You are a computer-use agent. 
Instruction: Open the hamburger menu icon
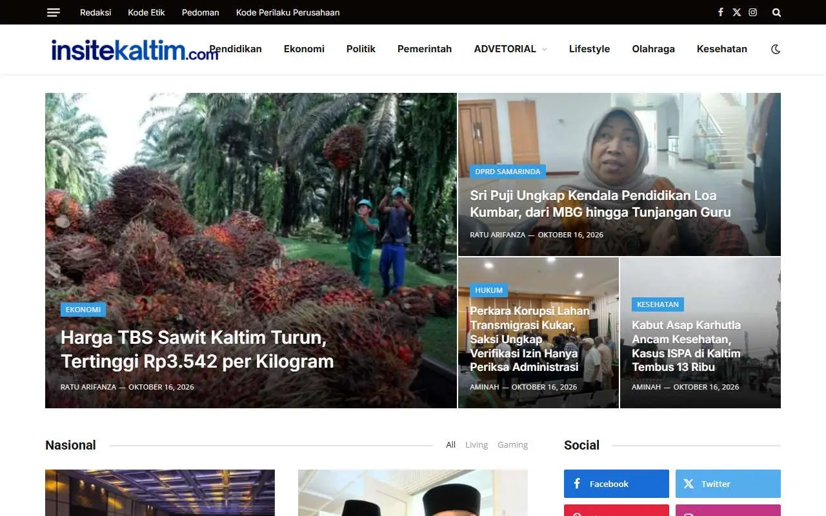click(x=54, y=12)
